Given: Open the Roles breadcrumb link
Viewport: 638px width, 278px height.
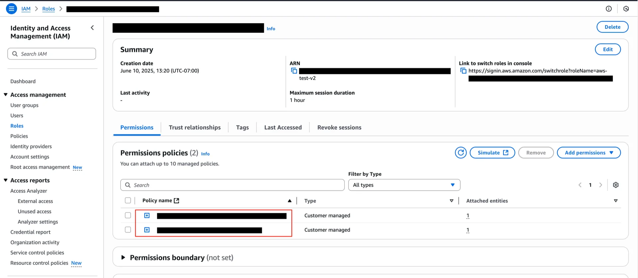Looking at the screenshot, I should (49, 9).
